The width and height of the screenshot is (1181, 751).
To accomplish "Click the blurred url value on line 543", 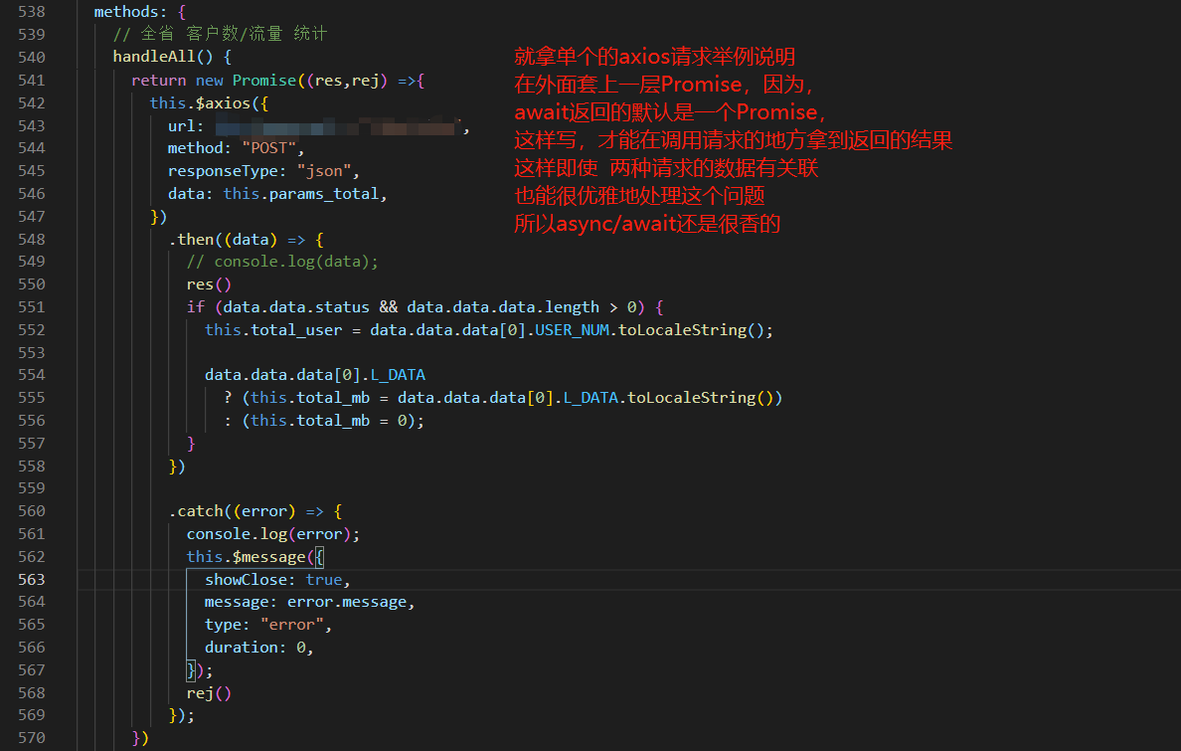I will click(x=338, y=126).
